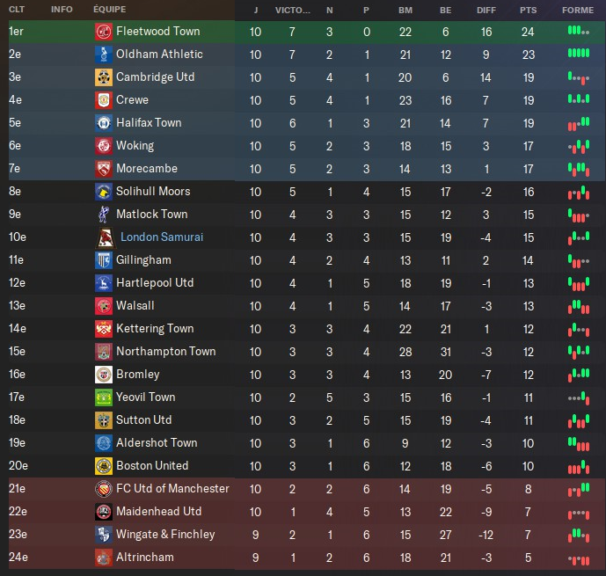The image size is (606, 576).
Task: Click the Gillingham club crest
Action: (103, 260)
